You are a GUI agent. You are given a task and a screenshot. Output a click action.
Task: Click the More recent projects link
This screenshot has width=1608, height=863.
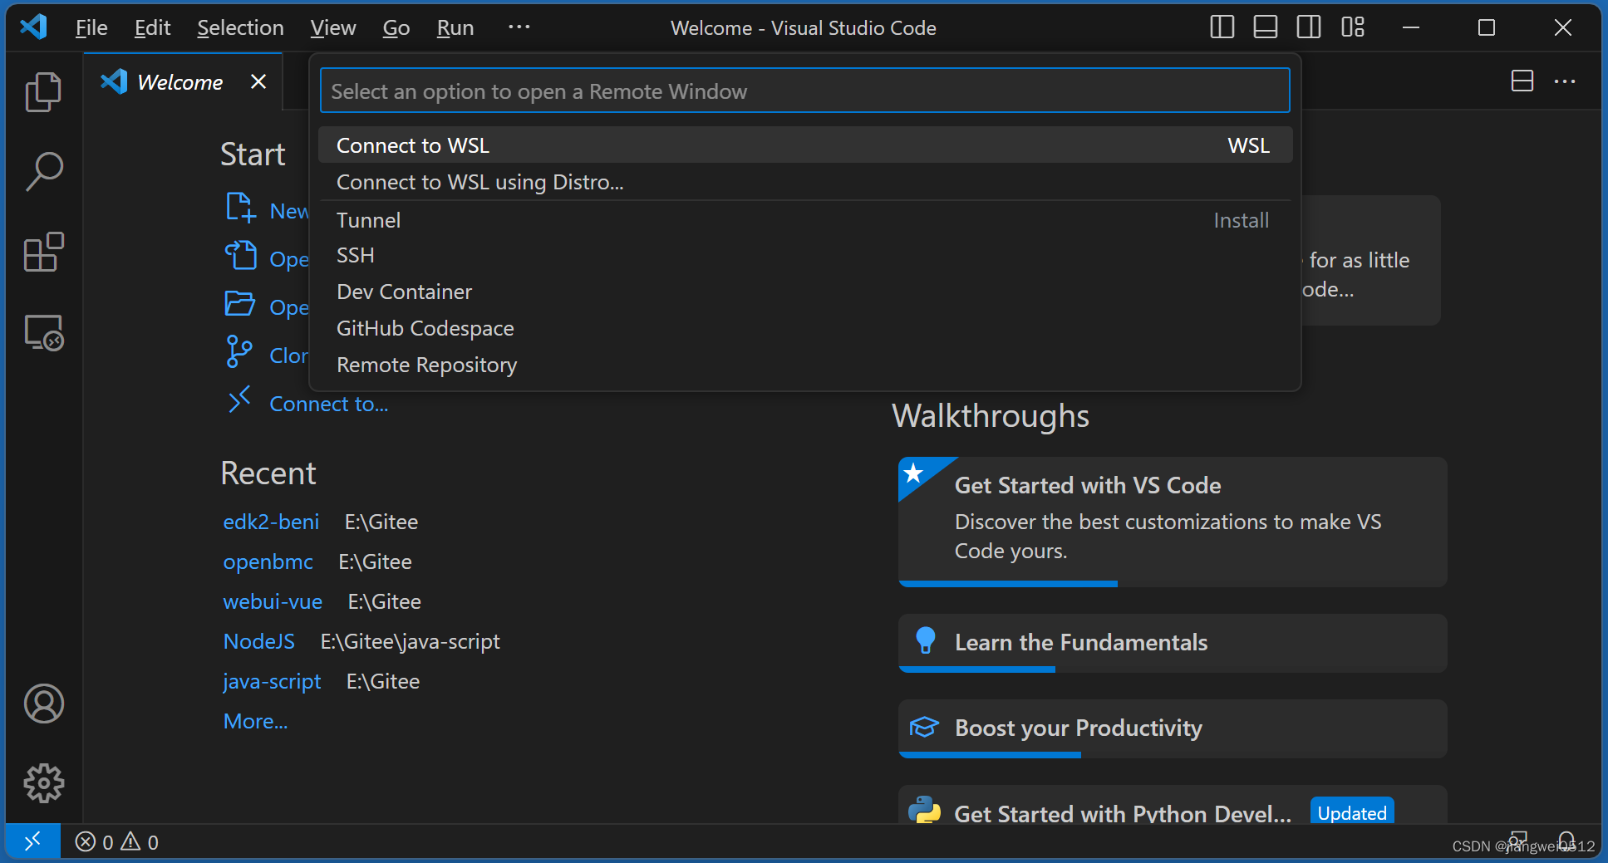[x=255, y=721]
